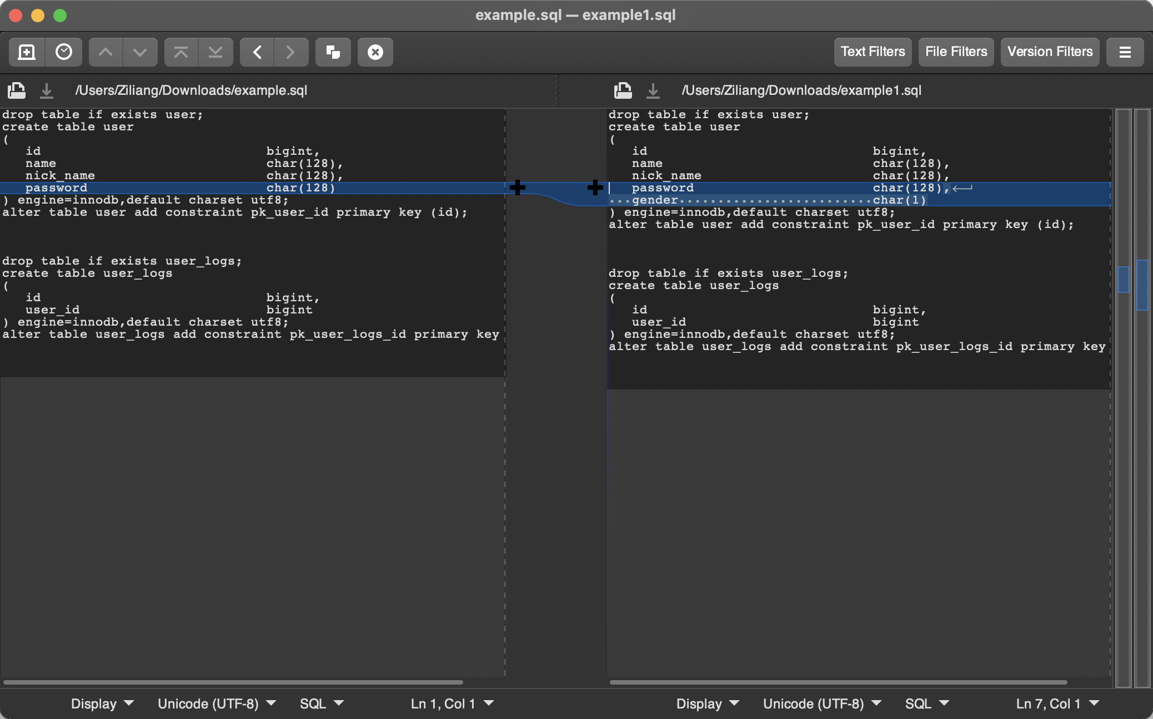
Task: Expand right pane Unicode (UTF-8) encoding dropdown
Action: tap(822, 703)
